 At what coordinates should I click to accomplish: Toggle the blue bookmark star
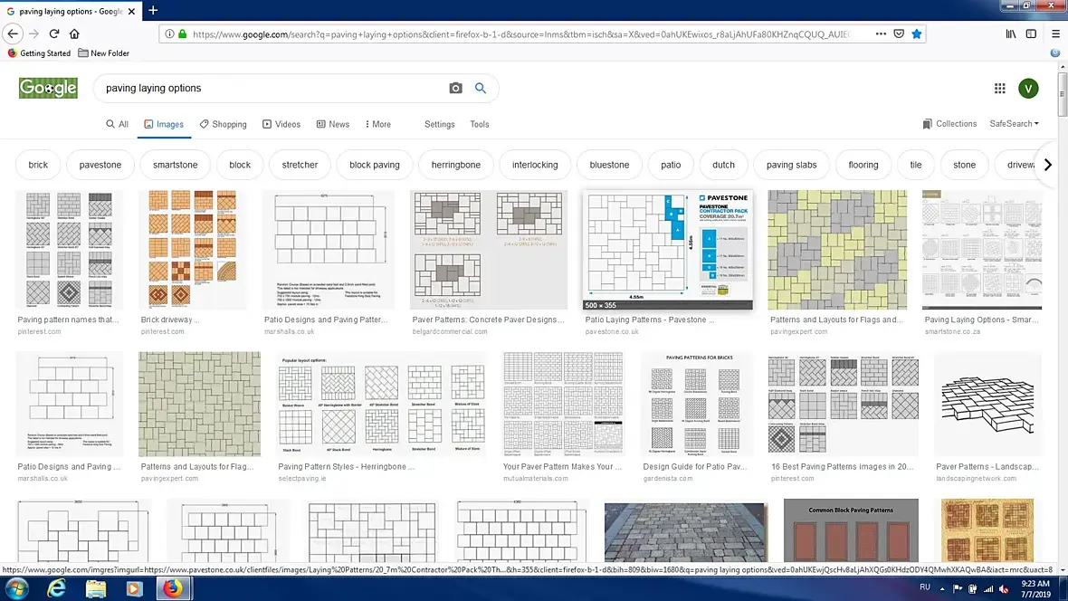917,33
